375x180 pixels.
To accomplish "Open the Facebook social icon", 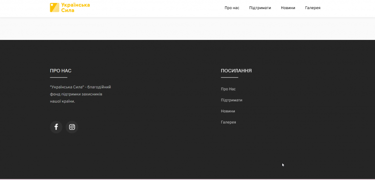I will (x=56, y=127).
